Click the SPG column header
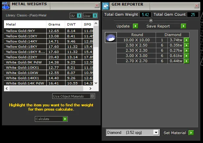The image size is (203, 143). [x=88, y=24]
